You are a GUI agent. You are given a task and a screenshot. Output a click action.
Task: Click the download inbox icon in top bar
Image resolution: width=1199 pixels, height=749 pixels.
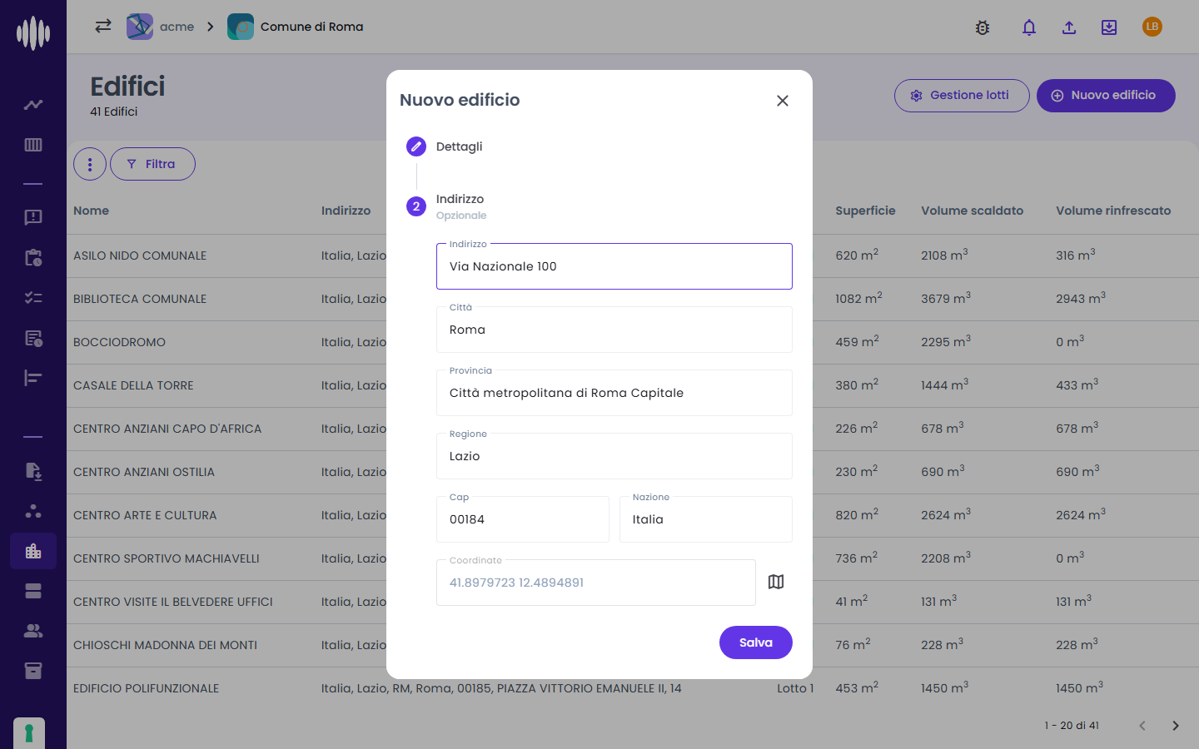point(1109,27)
